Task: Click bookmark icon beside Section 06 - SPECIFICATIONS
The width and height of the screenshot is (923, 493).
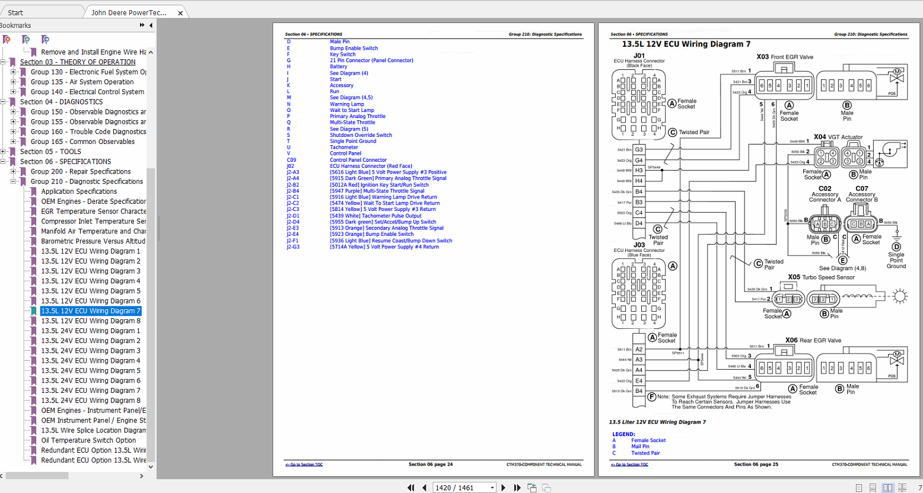Action: 13,162
